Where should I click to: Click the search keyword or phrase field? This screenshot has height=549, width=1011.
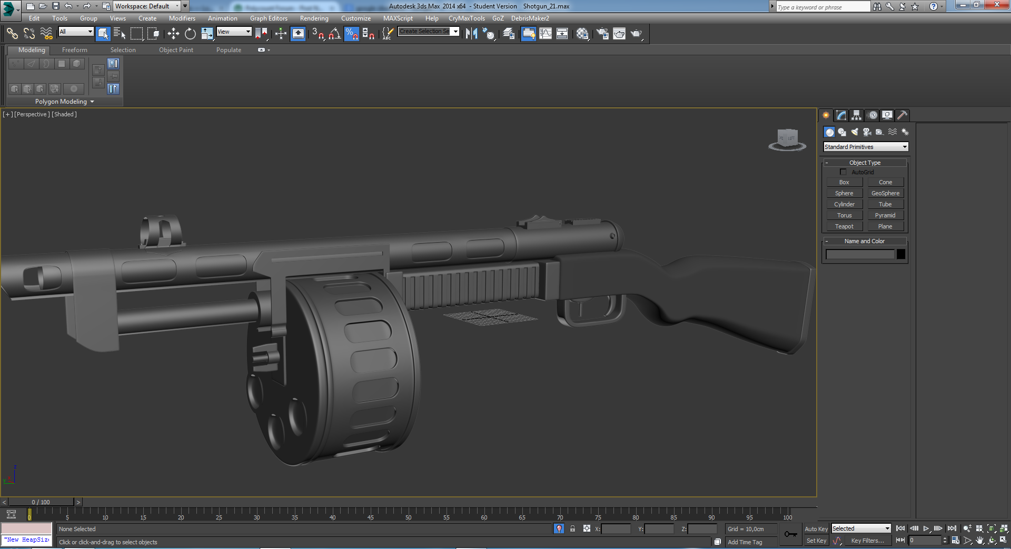click(823, 7)
